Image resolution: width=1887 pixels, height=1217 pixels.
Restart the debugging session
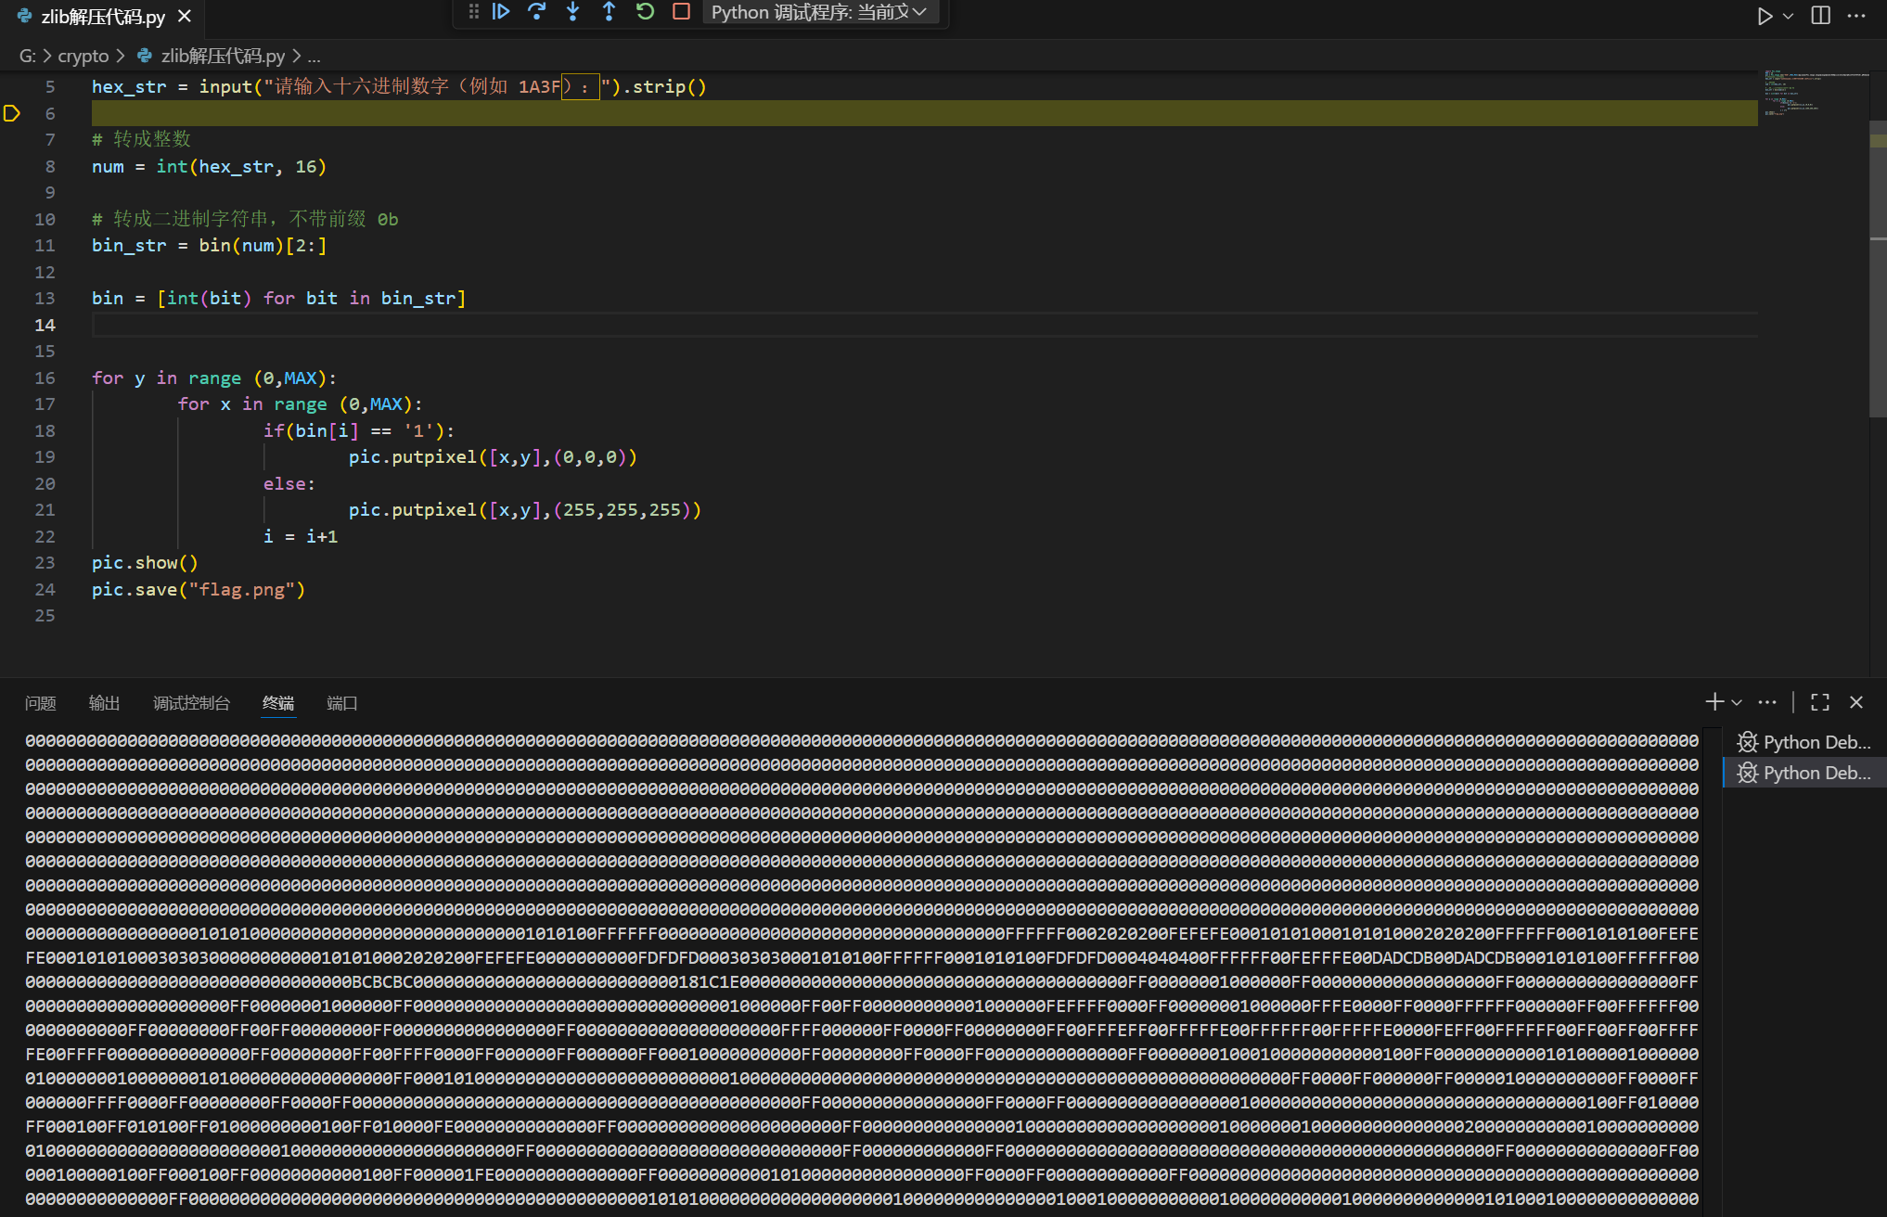pos(645,12)
